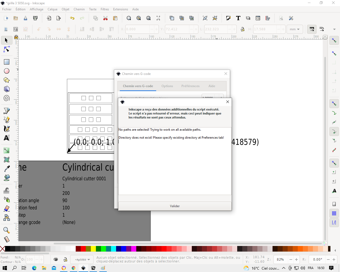
Task: Expand the tool controls overflow arrow
Action: coord(334,29)
